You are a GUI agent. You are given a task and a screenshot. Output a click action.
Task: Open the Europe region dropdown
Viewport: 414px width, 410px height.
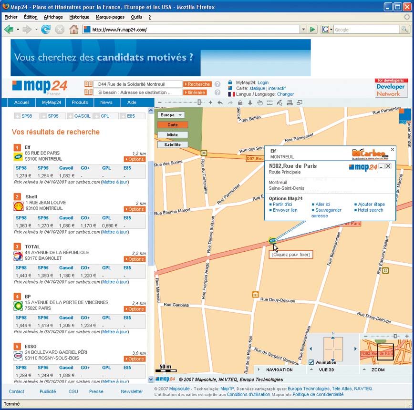[171, 115]
